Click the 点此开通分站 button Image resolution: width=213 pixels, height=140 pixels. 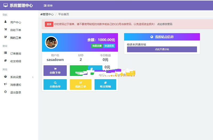tap(162, 49)
